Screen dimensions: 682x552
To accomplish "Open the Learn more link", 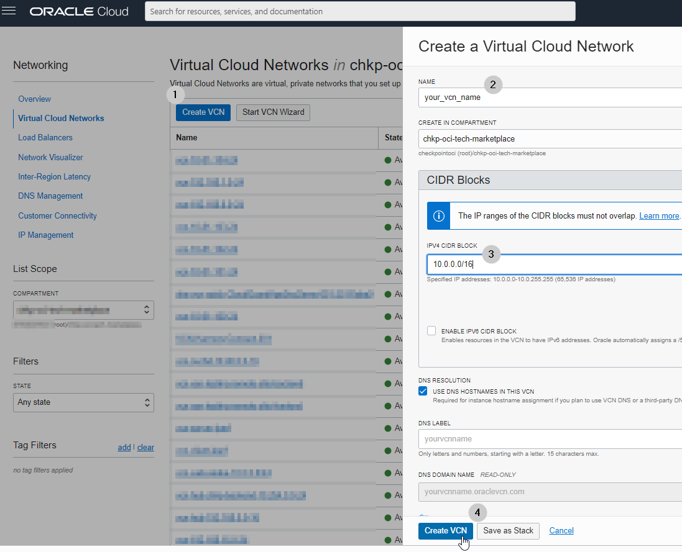I will (659, 216).
